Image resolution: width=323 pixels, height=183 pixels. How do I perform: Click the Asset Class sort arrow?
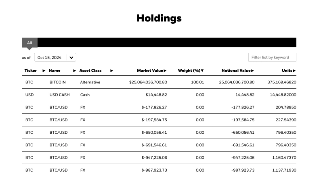point(111,71)
